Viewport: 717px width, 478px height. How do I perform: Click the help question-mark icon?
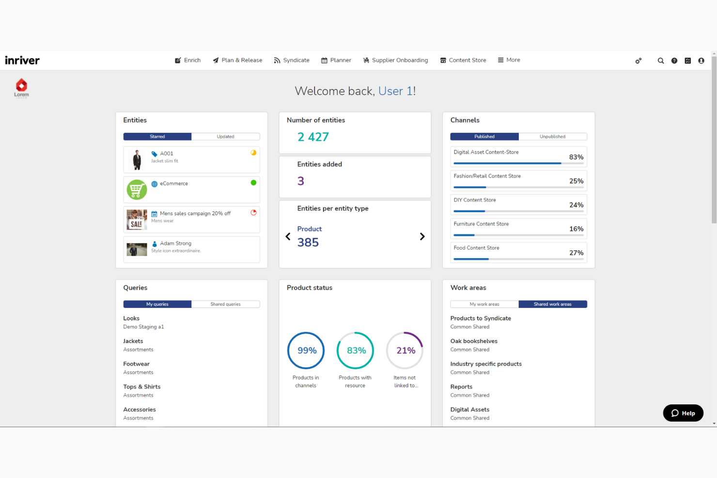pyautogui.click(x=674, y=61)
